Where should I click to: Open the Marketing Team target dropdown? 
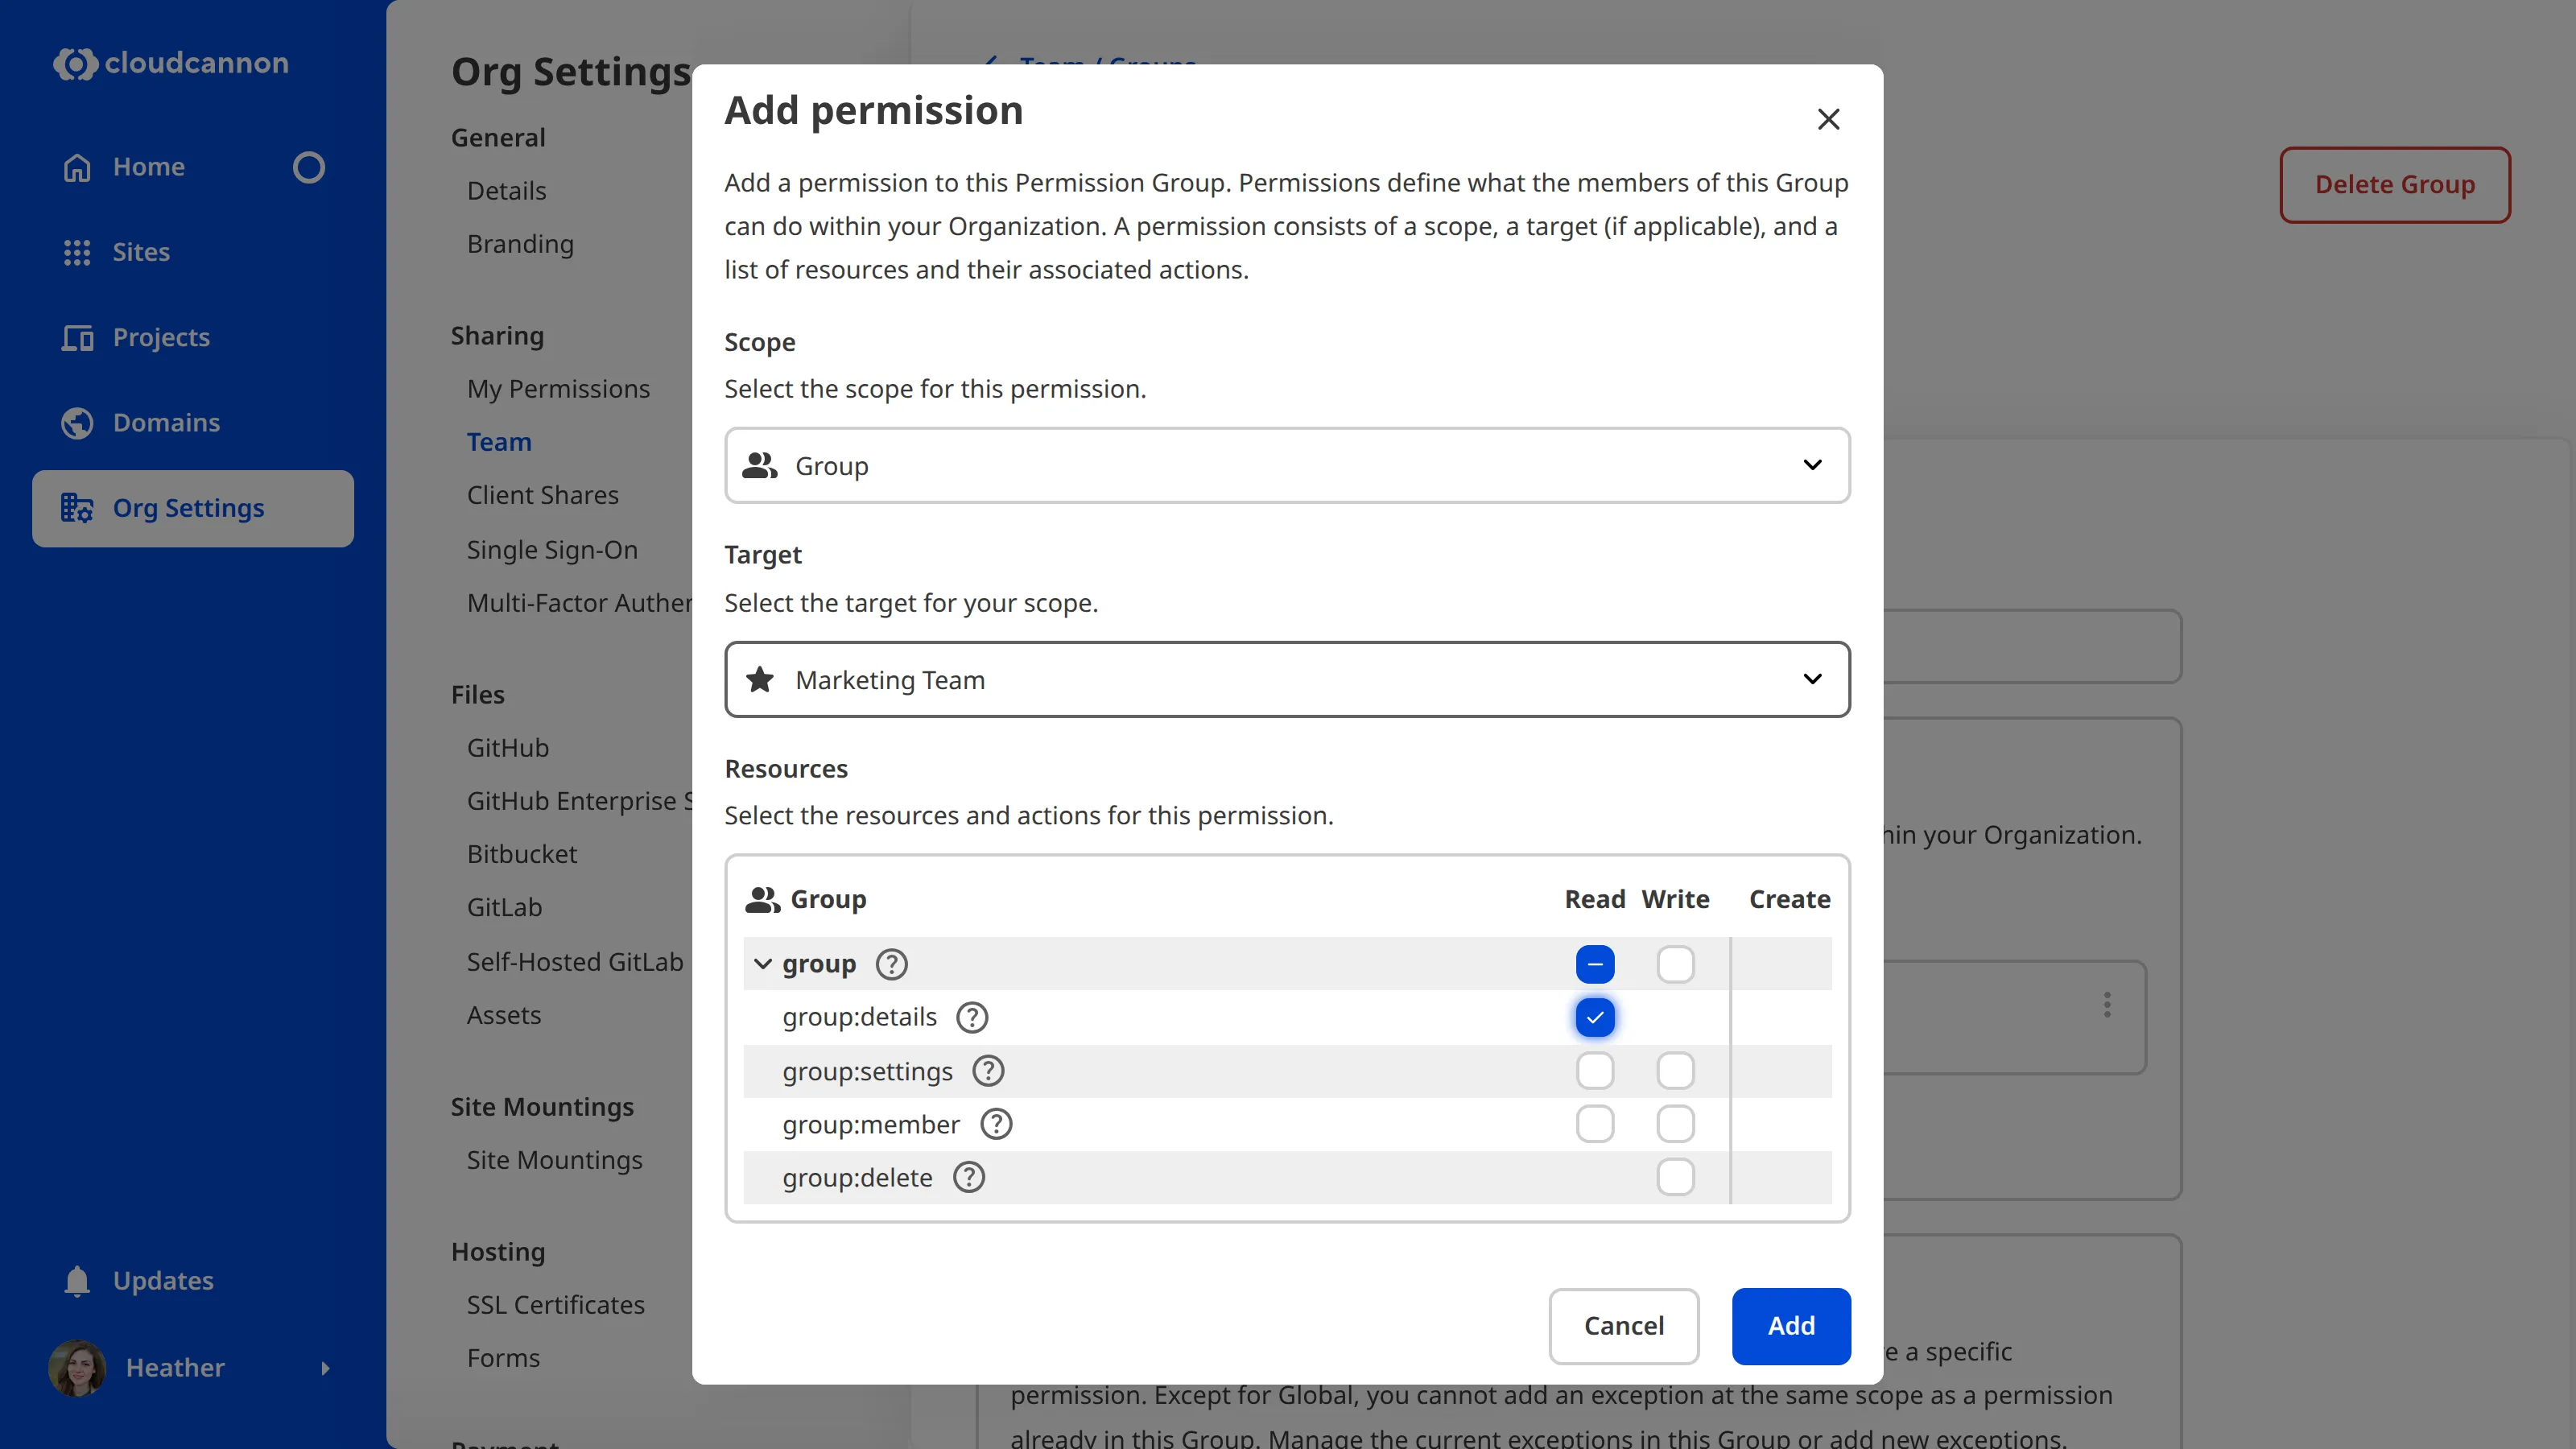(1286, 679)
